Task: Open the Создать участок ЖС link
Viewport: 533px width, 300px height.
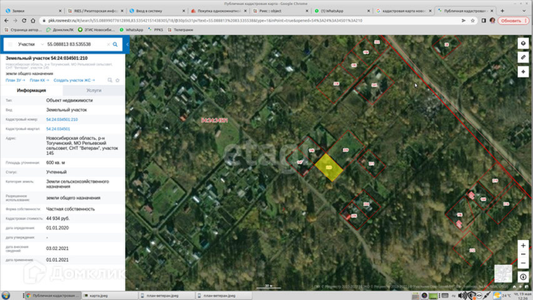Action: click(74, 80)
